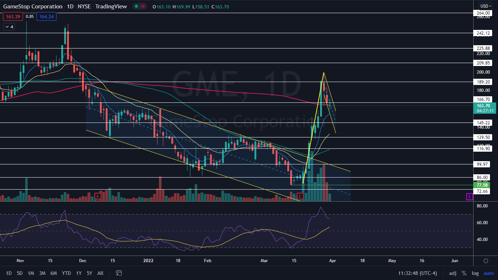The width and height of the screenshot is (498, 280).
Task: Click the 72.66 price level label
Action: 483,191
